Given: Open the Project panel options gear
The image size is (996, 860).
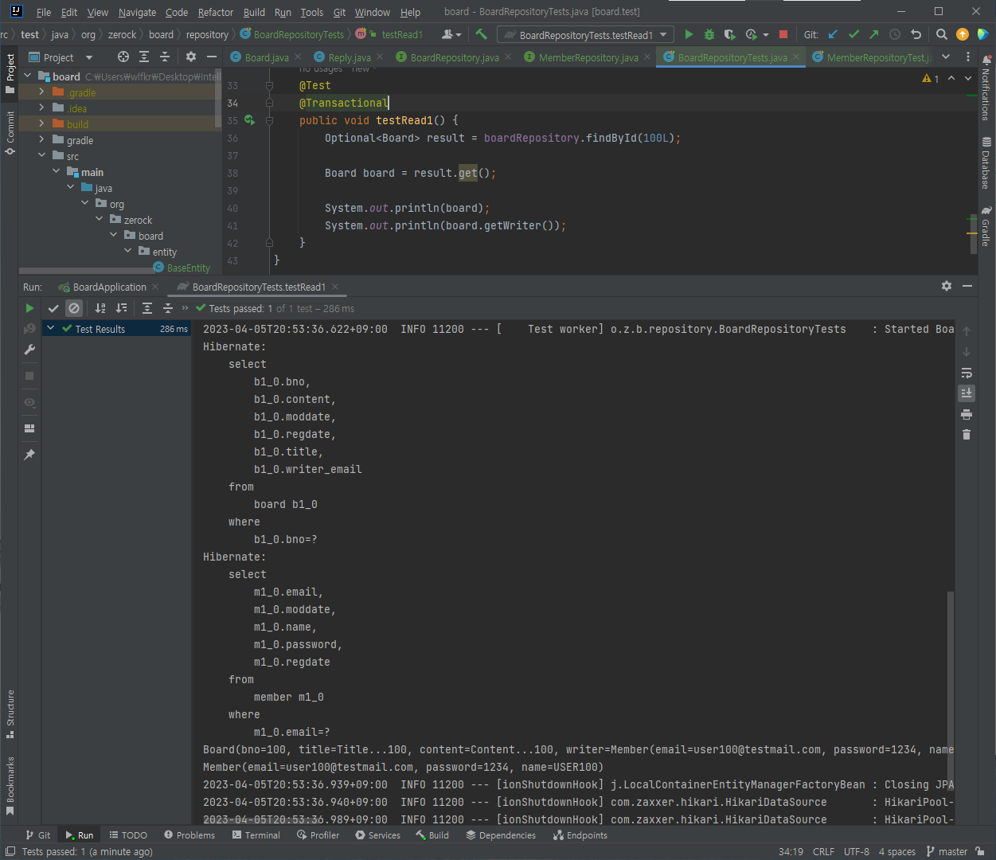Looking at the screenshot, I should [190, 57].
